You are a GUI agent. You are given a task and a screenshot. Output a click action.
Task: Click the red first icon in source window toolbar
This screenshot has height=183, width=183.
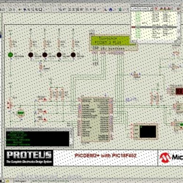pos(156,8)
